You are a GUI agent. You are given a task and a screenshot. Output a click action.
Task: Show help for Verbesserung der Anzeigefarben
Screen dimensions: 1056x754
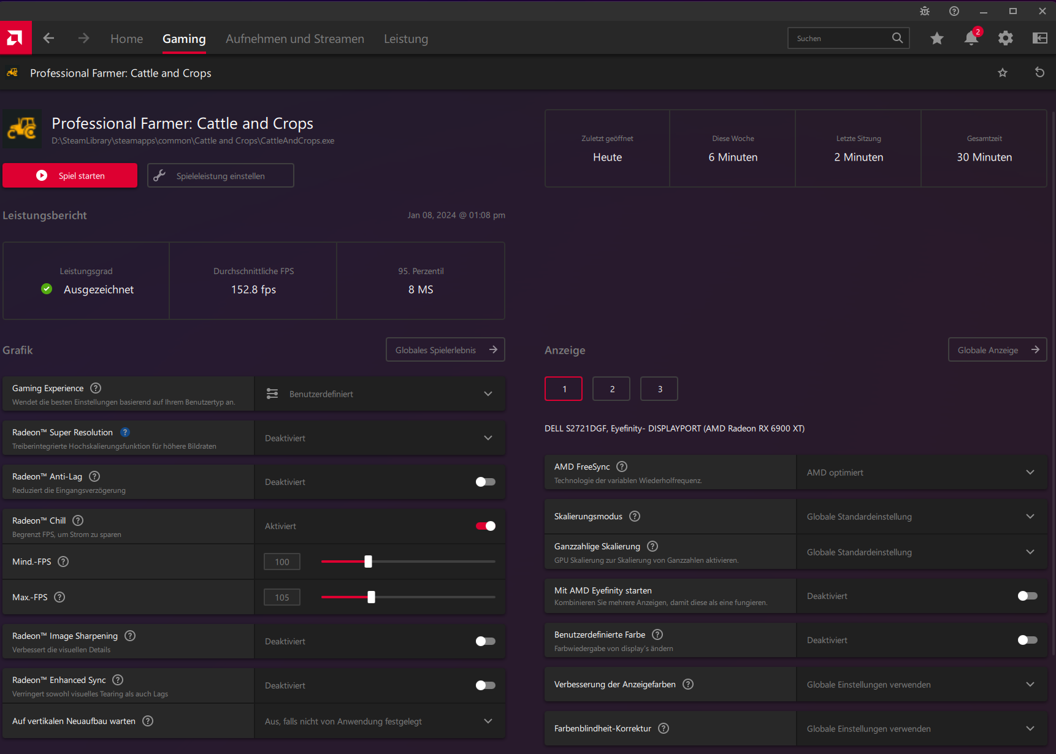pos(688,684)
